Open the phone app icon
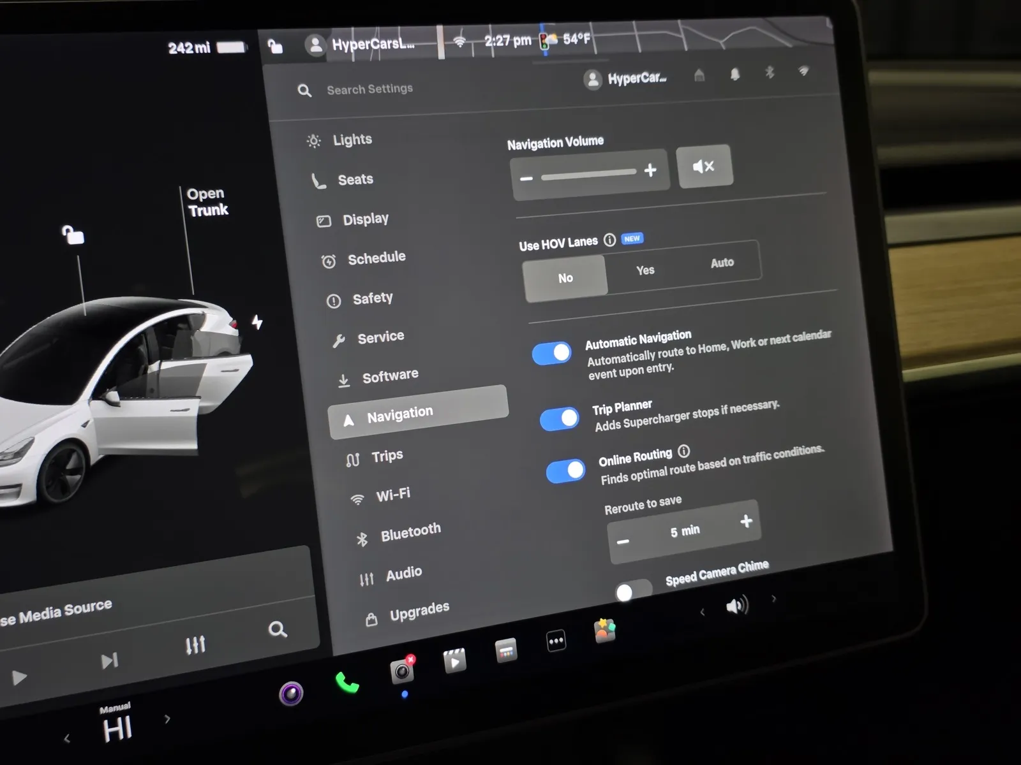The height and width of the screenshot is (765, 1021). (347, 683)
